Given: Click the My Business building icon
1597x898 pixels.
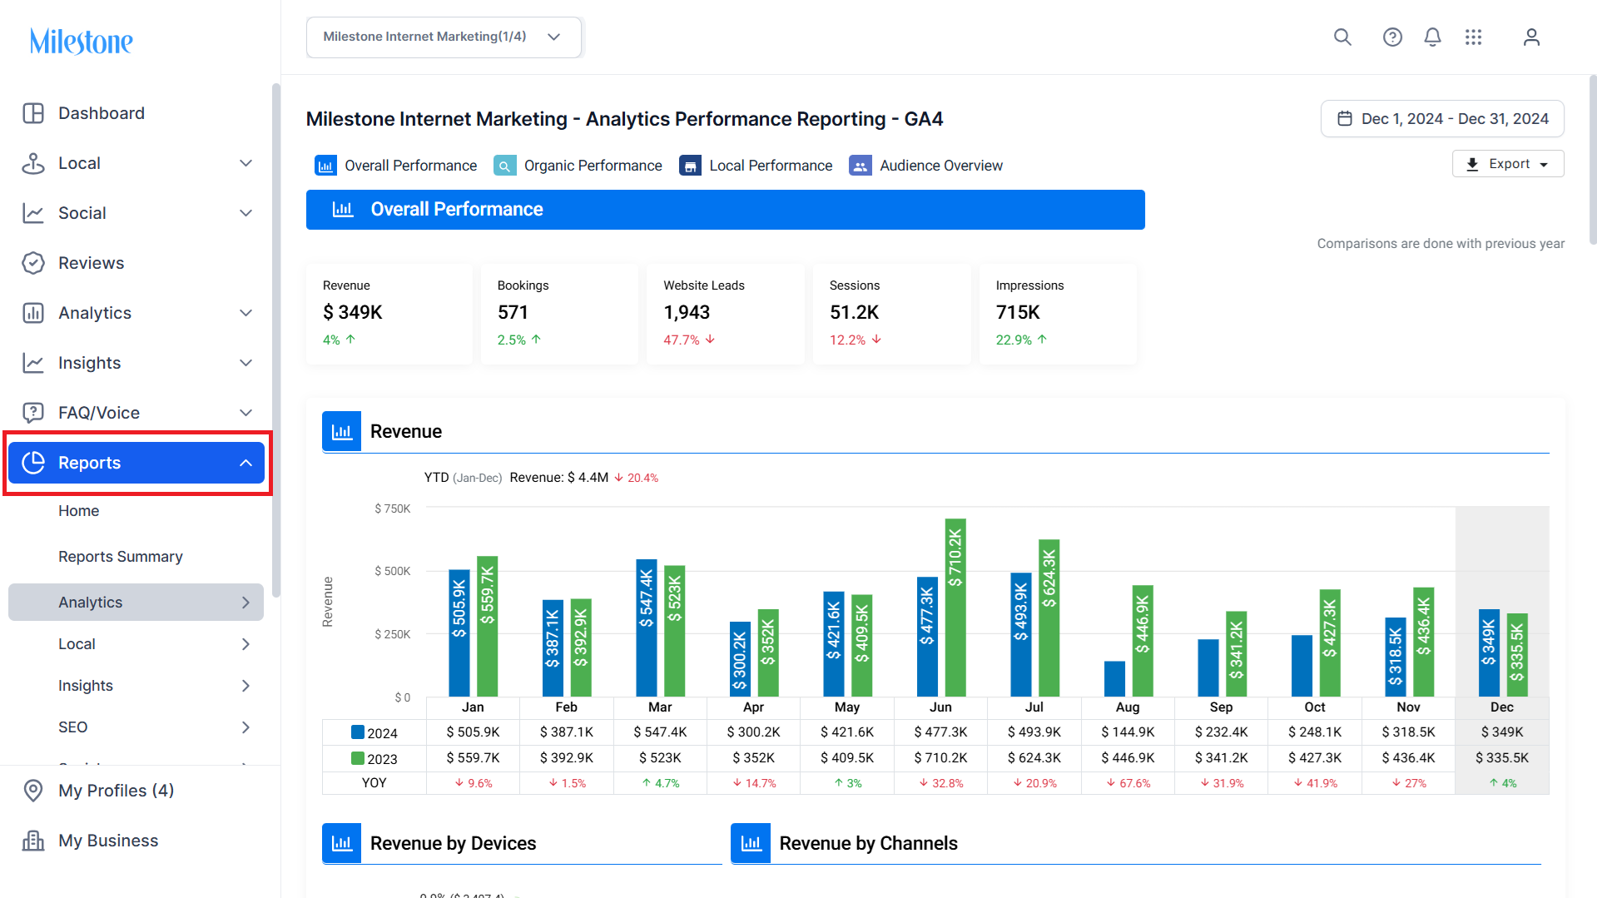Looking at the screenshot, I should coord(33,841).
